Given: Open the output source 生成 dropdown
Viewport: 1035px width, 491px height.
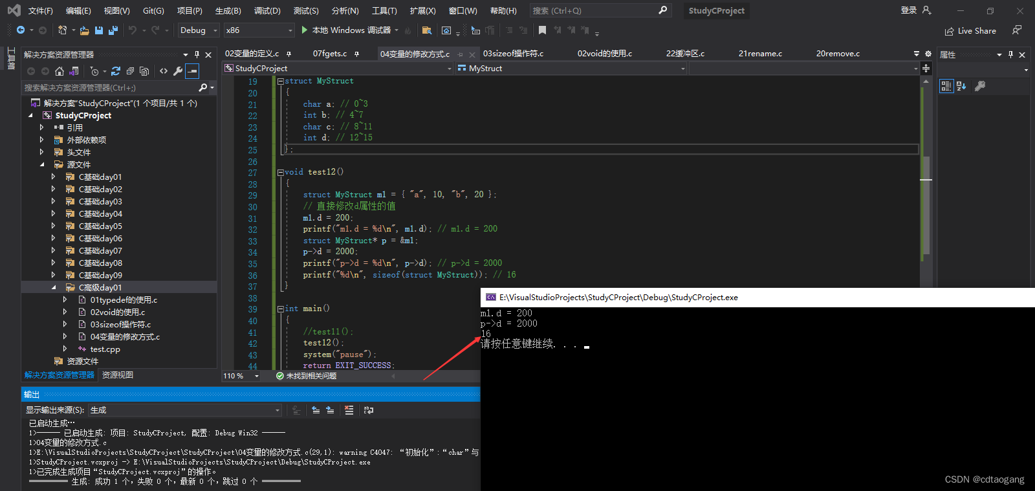Looking at the screenshot, I should tap(185, 410).
